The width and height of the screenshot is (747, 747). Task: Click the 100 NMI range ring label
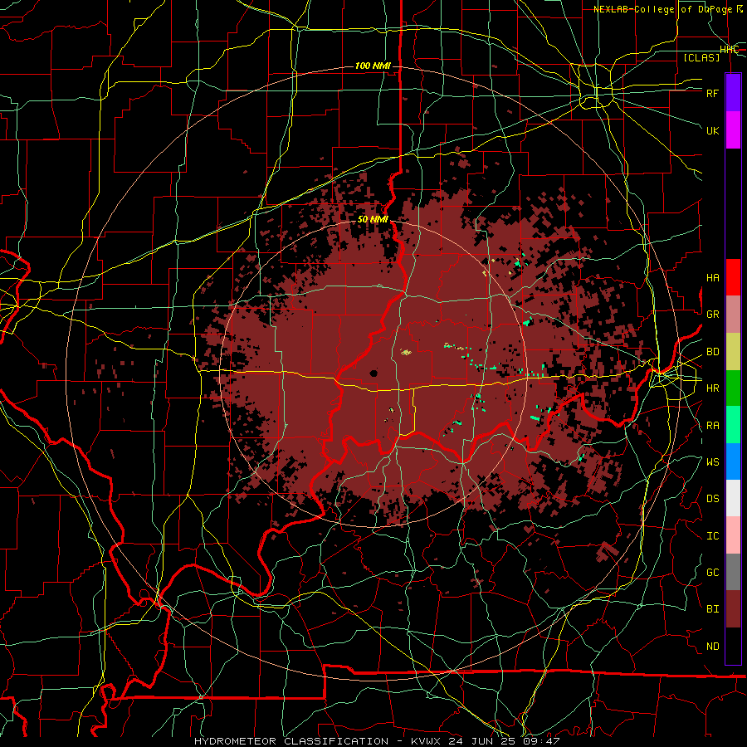(373, 66)
